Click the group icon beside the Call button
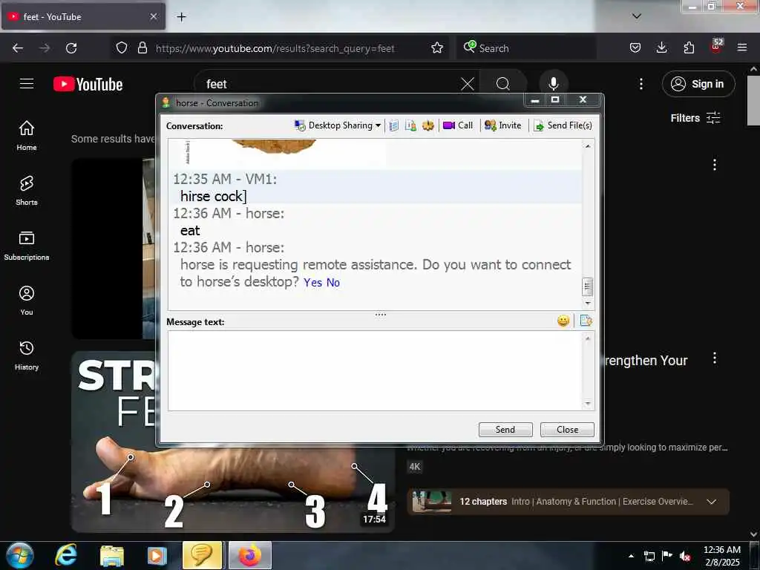The image size is (760, 570). point(427,126)
